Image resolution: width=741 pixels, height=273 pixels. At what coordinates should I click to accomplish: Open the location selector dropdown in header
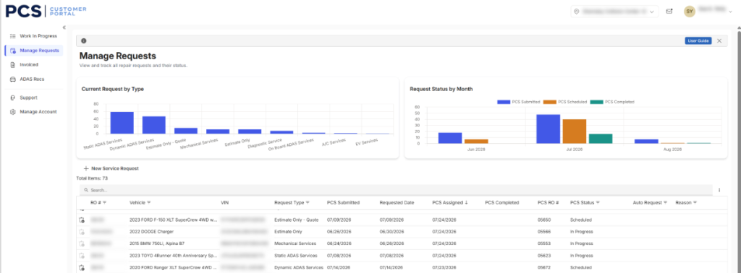614,12
